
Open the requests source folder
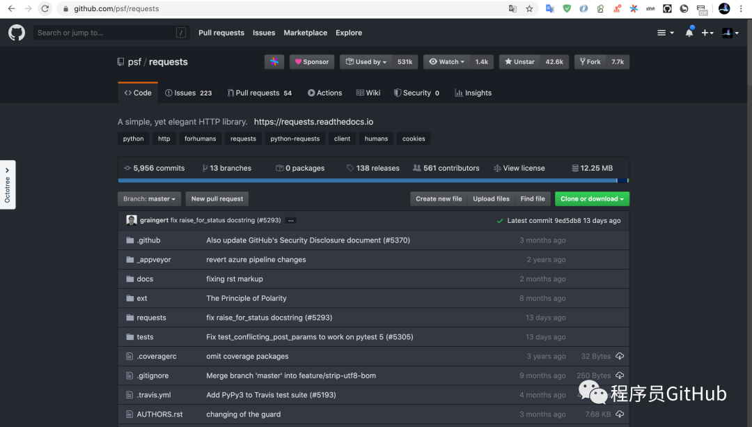(x=152, y=318)
